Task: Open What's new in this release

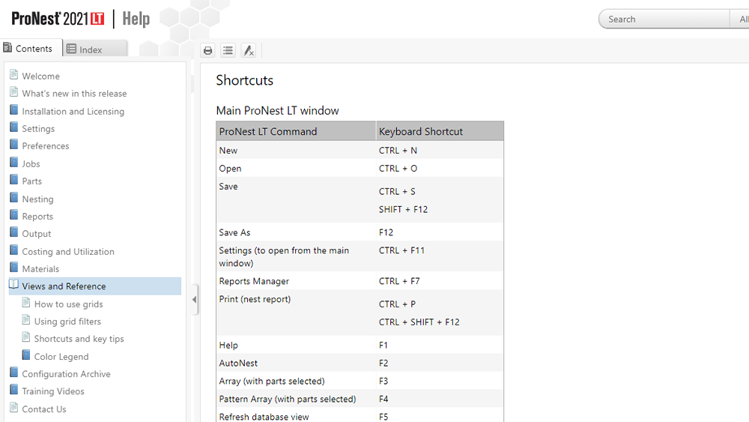Action: click(x=74, y=94)
